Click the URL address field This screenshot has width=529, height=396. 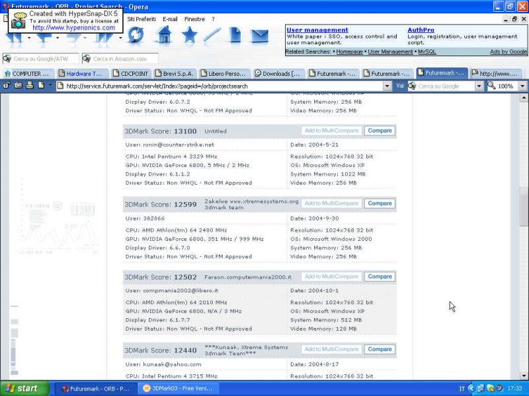(x=223, y=86)
